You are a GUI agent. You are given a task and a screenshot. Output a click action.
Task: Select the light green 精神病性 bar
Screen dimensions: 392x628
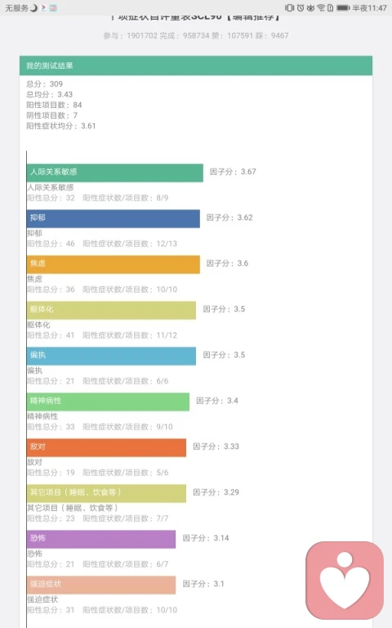pyautogui.click(x=108, y=401)
